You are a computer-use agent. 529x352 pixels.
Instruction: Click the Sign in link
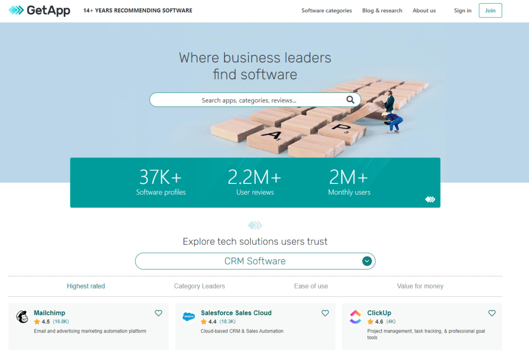[x=463, y=11]
